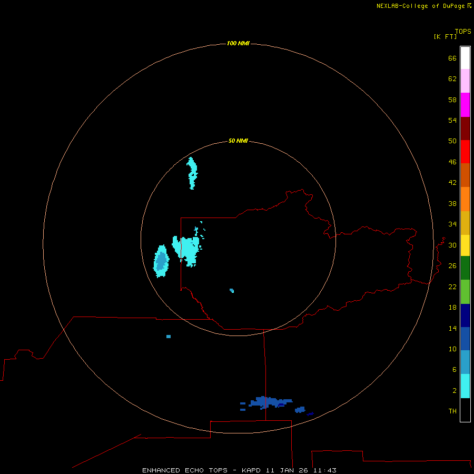The image size is (474, 474).
Task: Click the 18 legend value label
Action: 452,308
